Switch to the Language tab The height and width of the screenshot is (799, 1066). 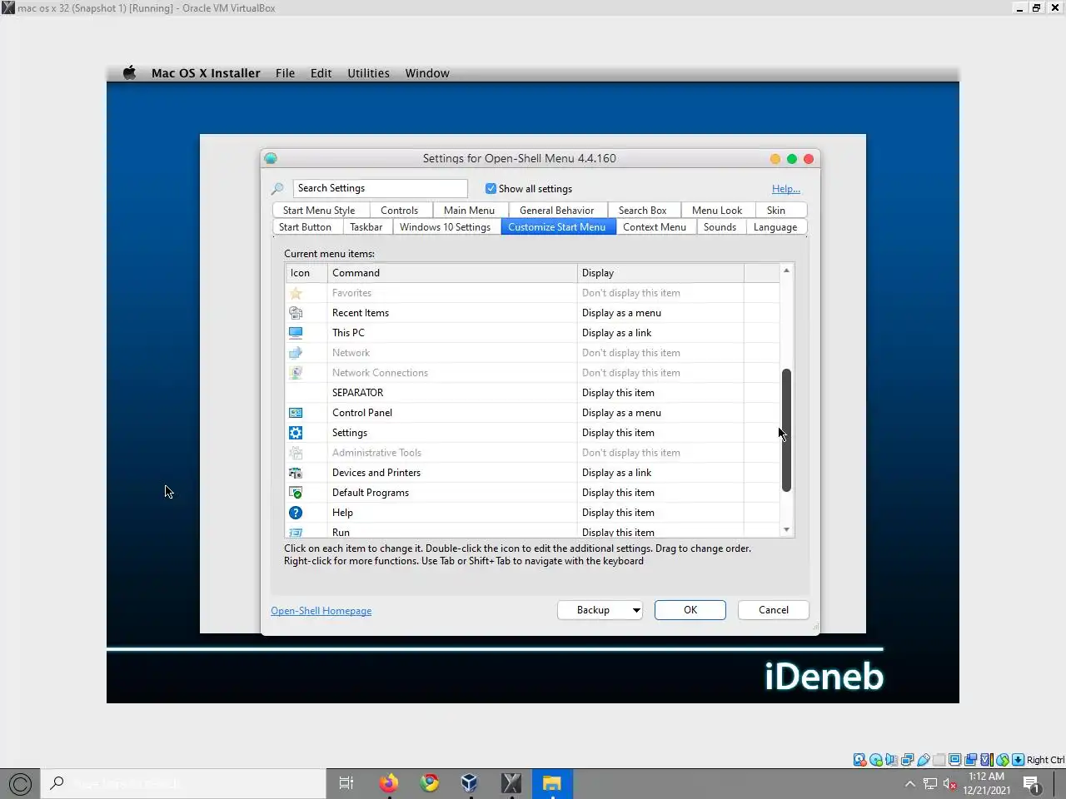pyautogui.click(x=775, y=227)
